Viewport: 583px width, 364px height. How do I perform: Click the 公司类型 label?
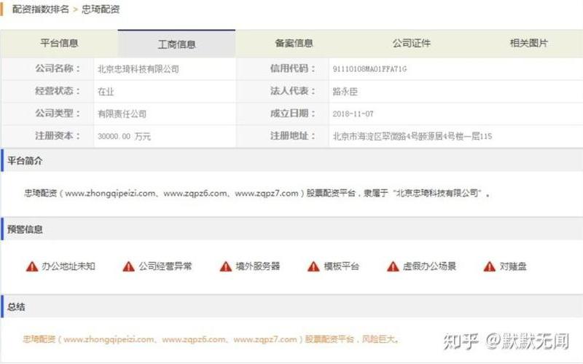(x=58, y=114)
